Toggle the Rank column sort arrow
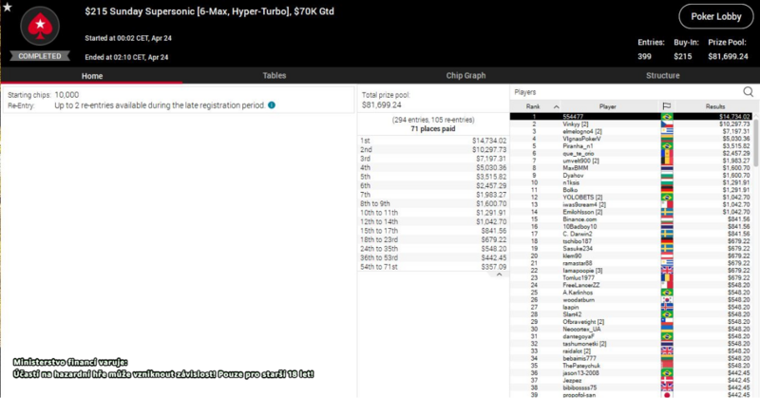Viewport: 760px width, 398px height. (x=556, y=106)
